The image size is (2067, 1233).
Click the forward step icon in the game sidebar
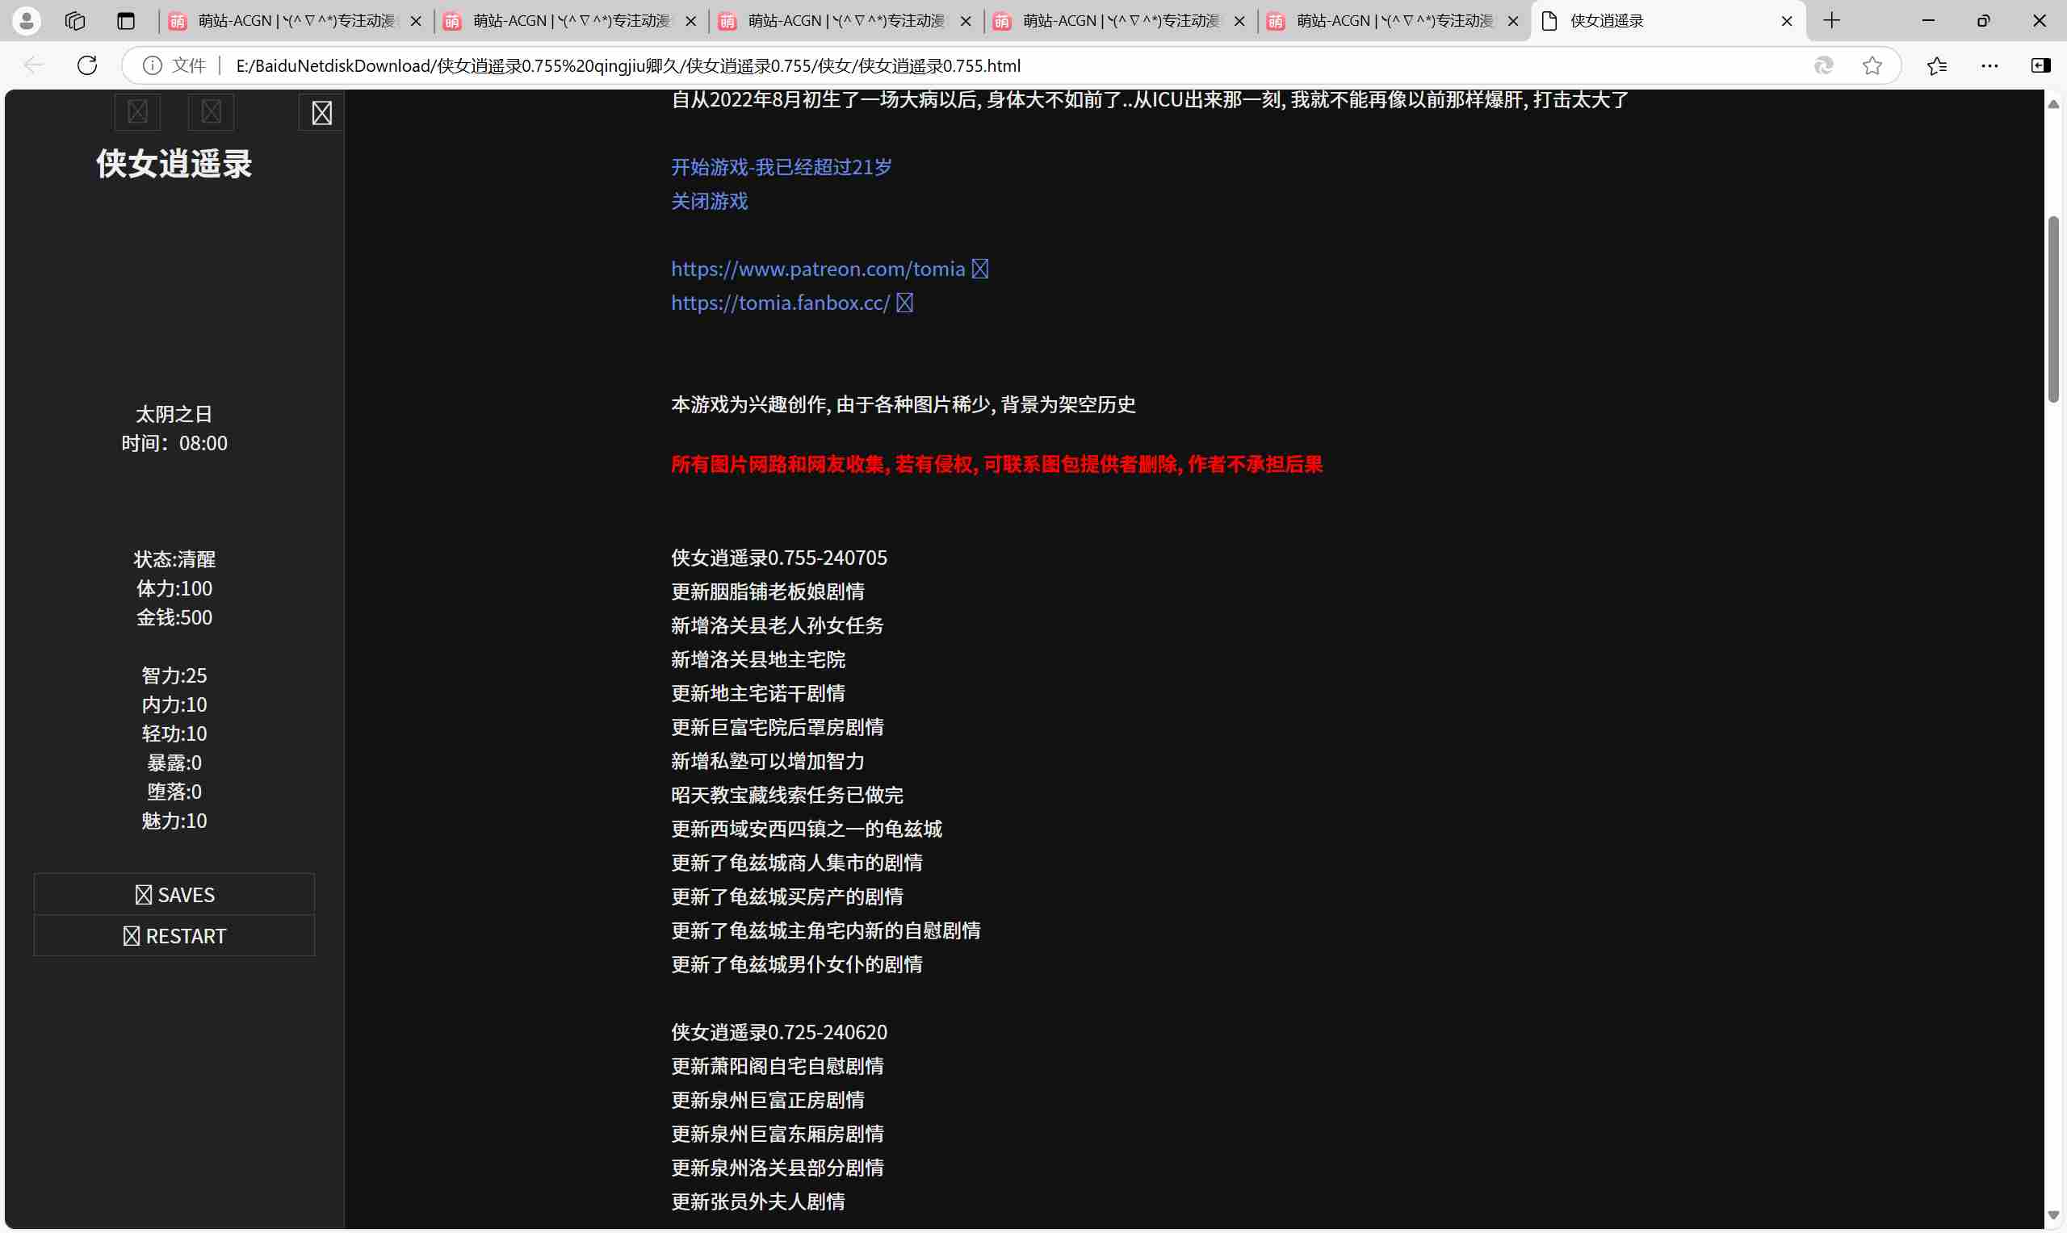(210, 112)
